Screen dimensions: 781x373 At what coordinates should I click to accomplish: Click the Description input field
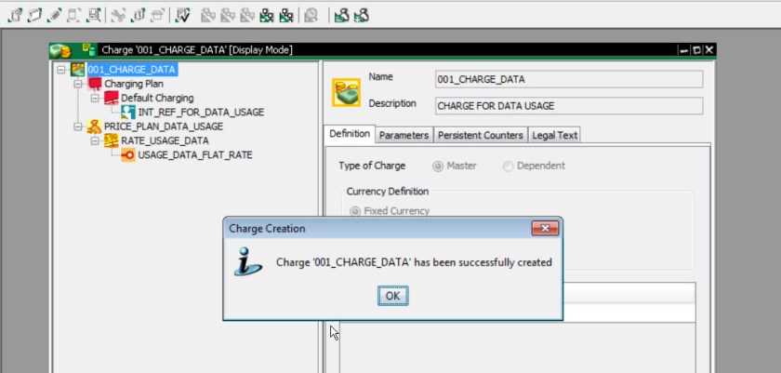(x=569, y=106)
